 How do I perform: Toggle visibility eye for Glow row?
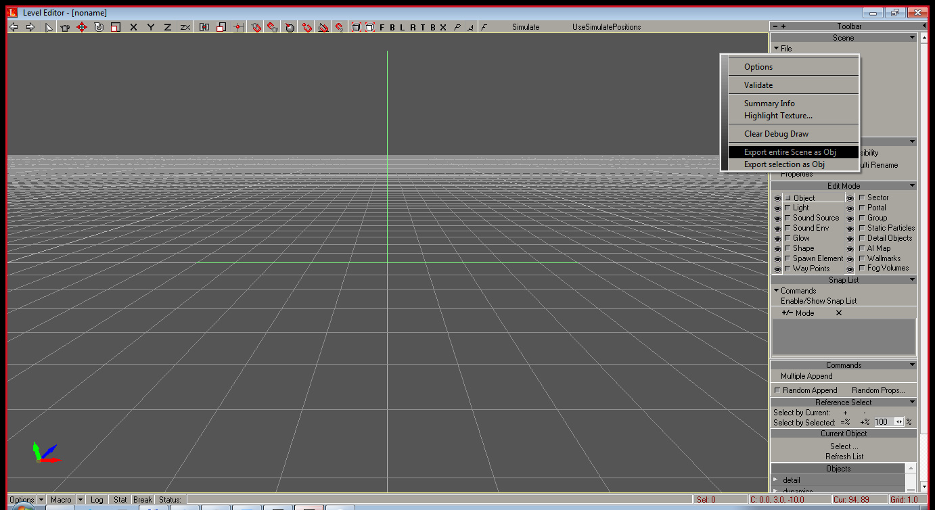click(777, 239)
